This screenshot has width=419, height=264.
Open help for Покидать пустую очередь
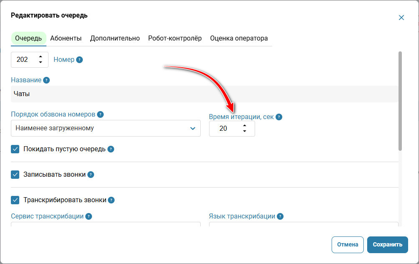111,149
